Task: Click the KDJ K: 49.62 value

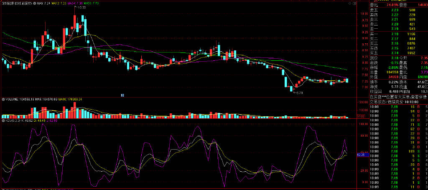Action: (x=27, y=120)
